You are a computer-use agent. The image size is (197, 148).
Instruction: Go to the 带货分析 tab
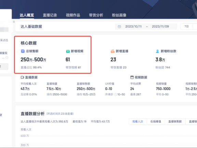tap(96, 15)
